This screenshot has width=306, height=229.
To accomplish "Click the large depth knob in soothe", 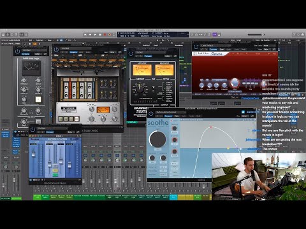I will click(x=157, y=139).
